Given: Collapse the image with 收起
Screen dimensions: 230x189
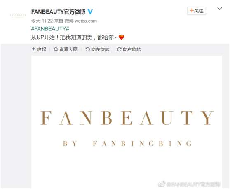Looking at the screenshot, I should pyautogui.click(x=39, y=49).
